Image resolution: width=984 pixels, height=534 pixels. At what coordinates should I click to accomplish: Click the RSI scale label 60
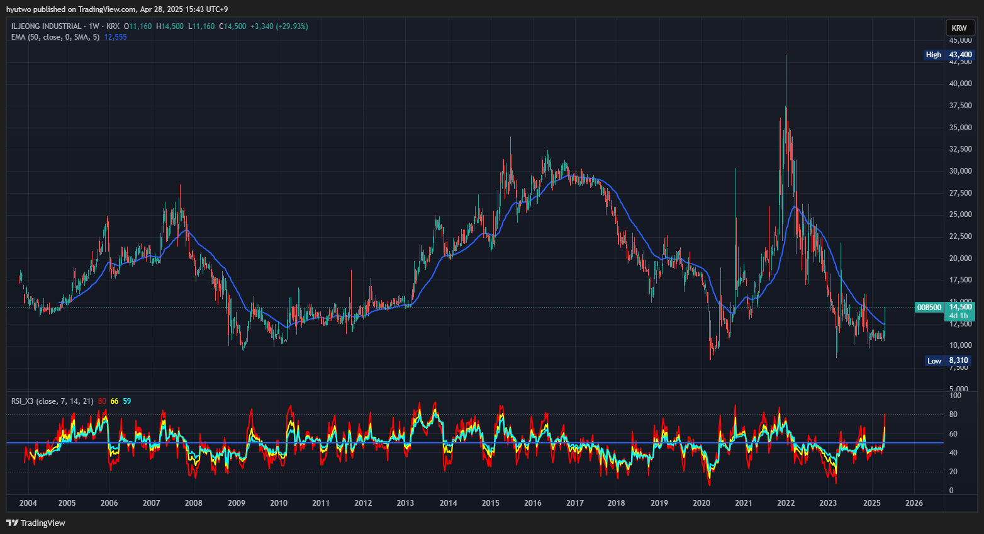[953, 434]
